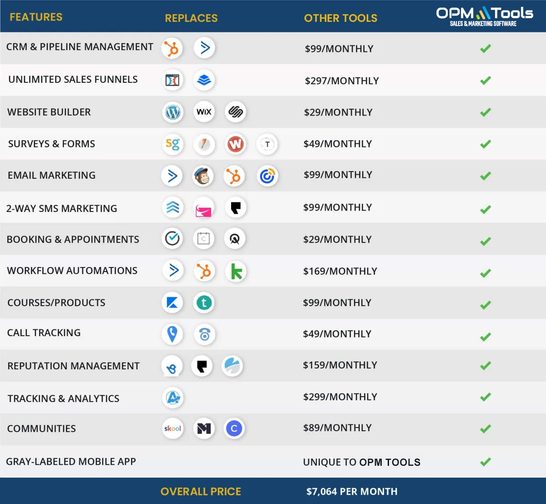Click the HubSpot icon in CRM & Pipeline row
Viewport: 546px width, 504px height.
tap(172, 48)
